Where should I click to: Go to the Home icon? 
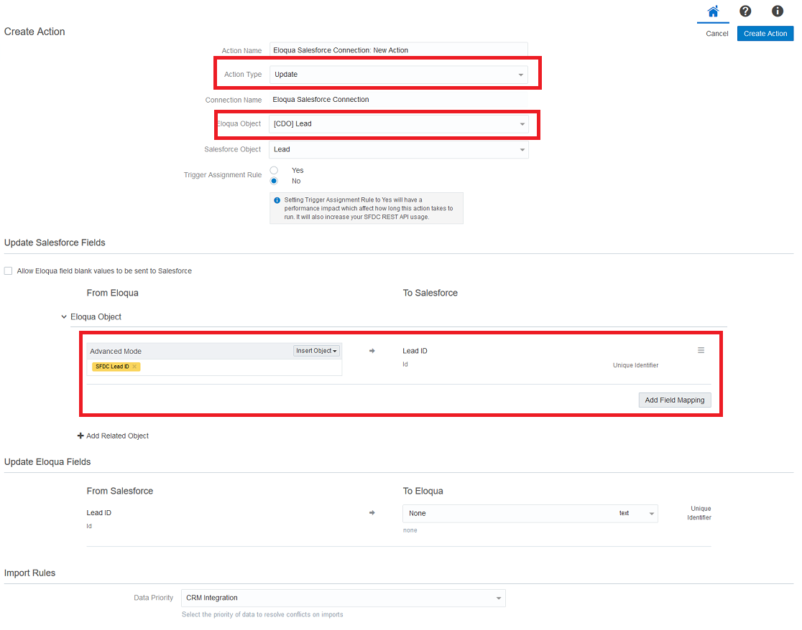[713, 11]
